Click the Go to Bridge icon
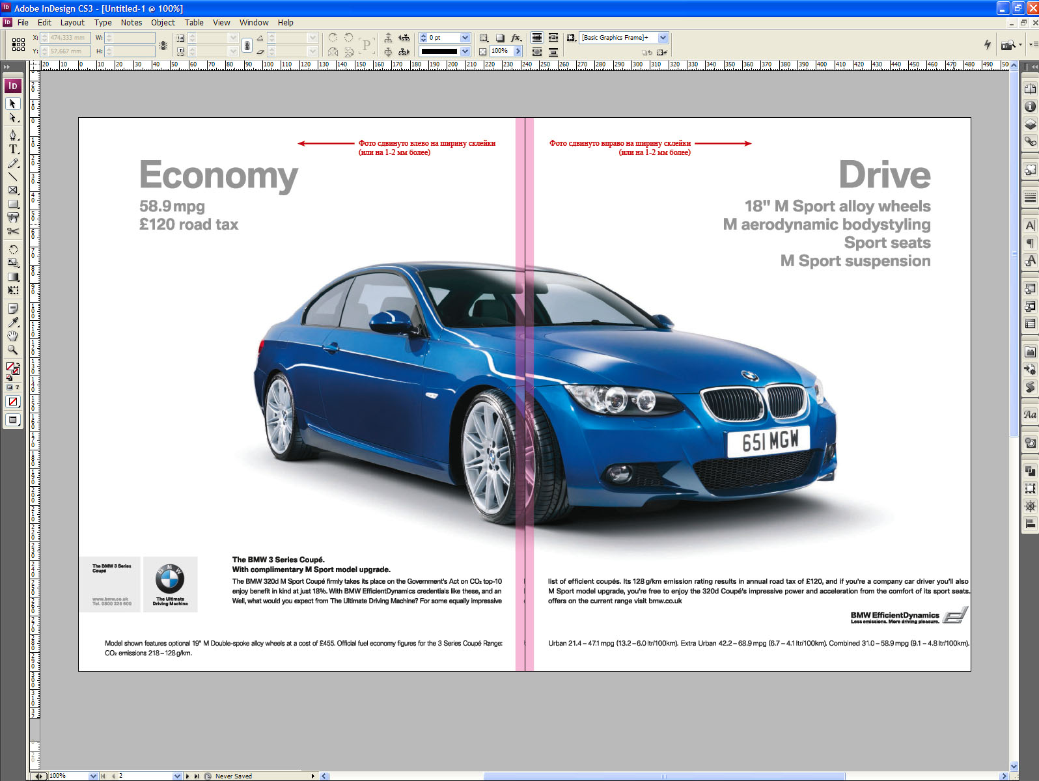The width and height of the screenshot is (1039, 781). [x=1008, y=44]
